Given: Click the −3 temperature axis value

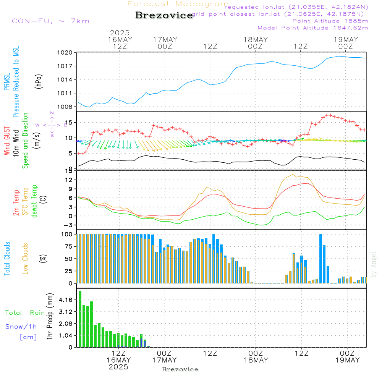Looking at the screenshot, I should point(68,225).
